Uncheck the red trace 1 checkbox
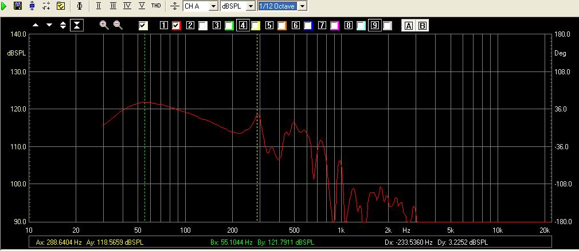Viewport: 579px width, 251px height. tap(177, 26)
